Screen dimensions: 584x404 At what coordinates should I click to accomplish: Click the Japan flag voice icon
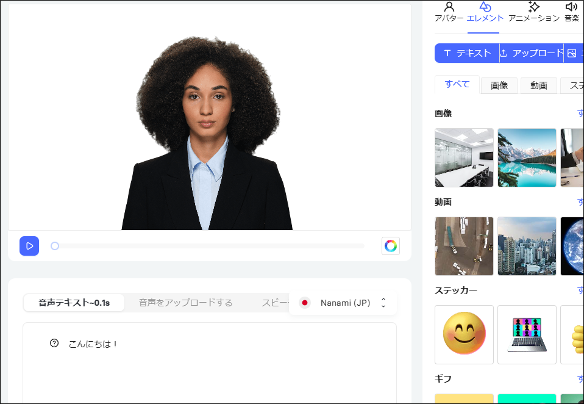pyautogui.click(x=305, y=303)
